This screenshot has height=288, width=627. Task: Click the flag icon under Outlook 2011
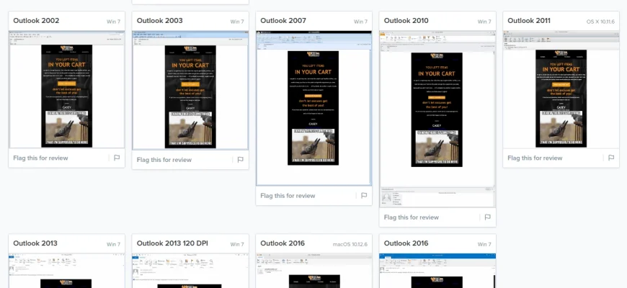[611, 158]
